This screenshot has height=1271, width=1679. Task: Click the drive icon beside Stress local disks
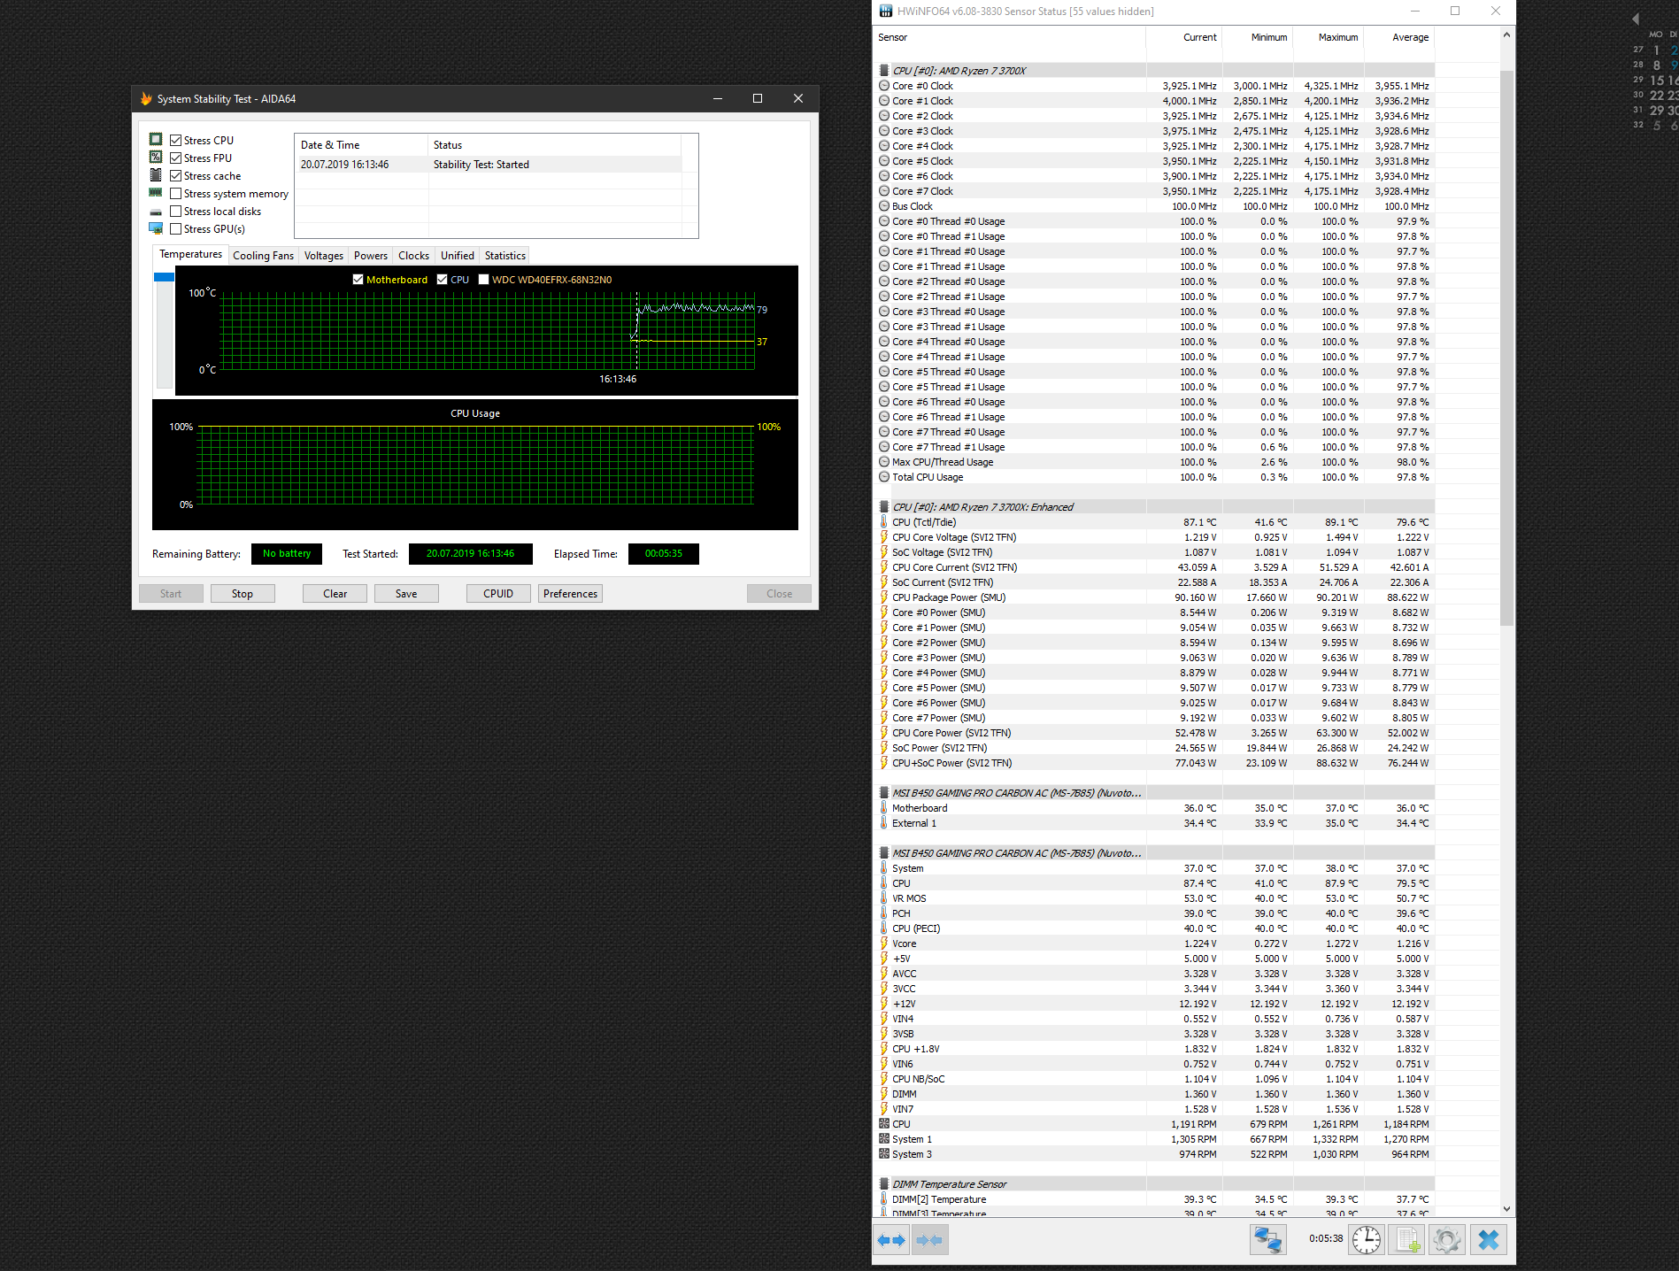tap(156, 212)
